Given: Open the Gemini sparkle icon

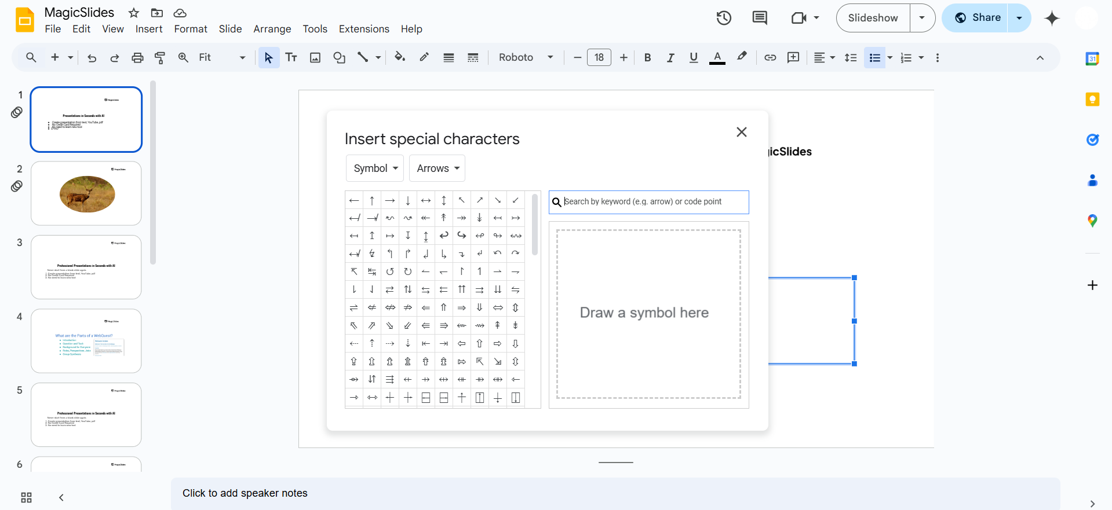Looking at the screenshot, I should (1051, 18).
